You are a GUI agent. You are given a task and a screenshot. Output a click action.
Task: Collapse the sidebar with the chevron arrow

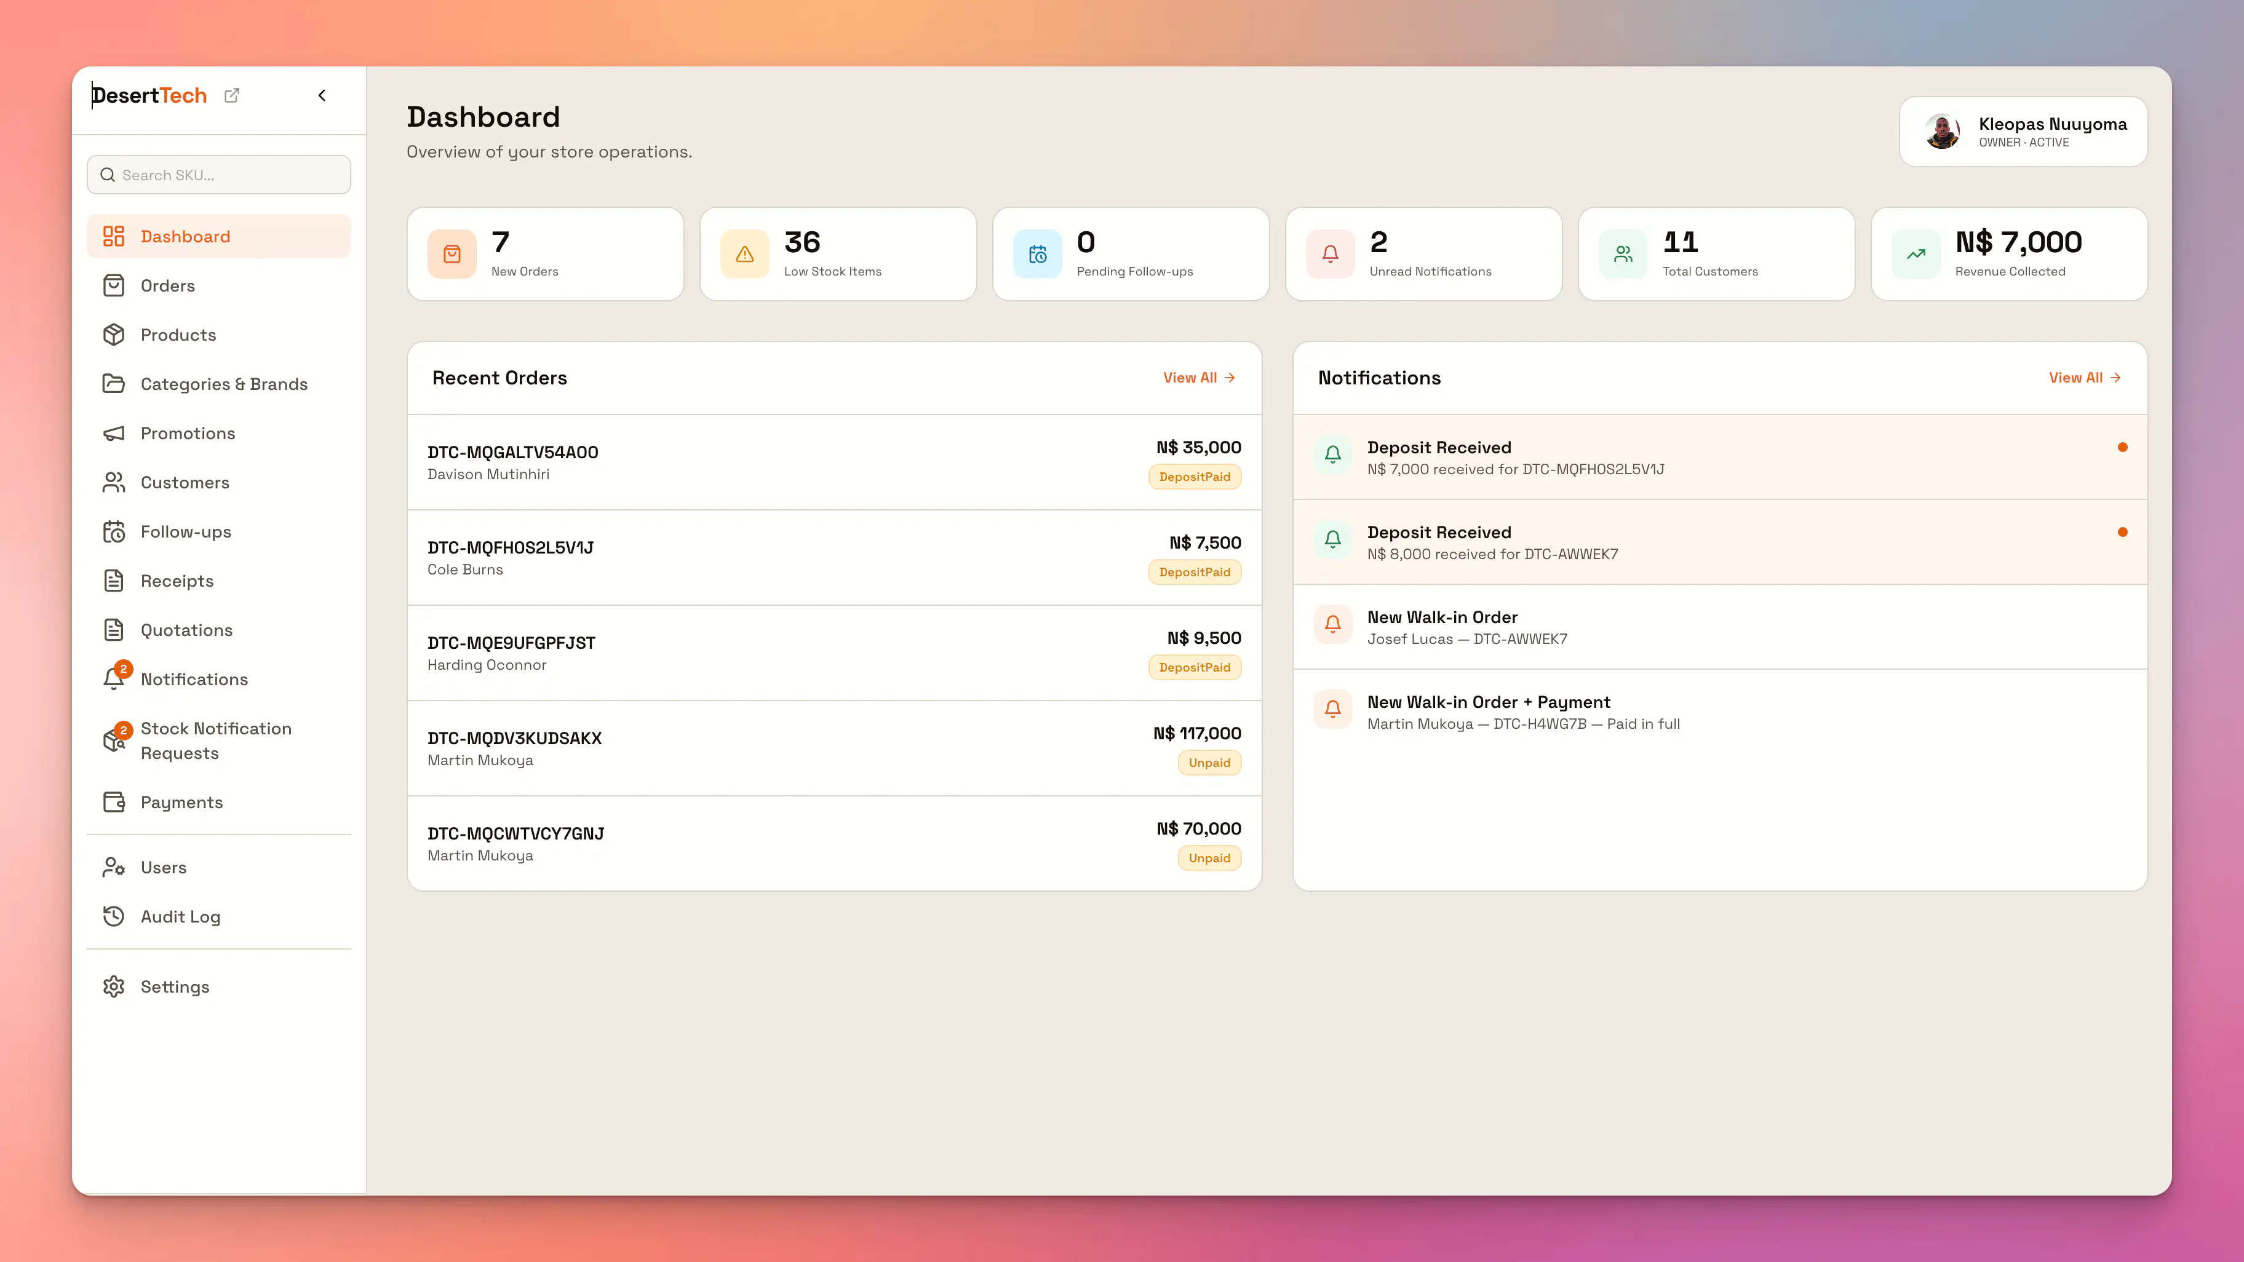(x=322, y=95)
